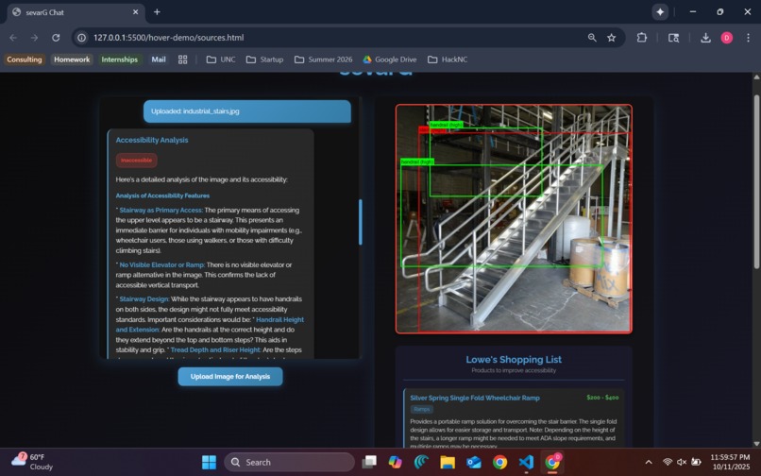Click the Ramps category tag
Viewport: 761px width, 476px height.
(422, 410)
